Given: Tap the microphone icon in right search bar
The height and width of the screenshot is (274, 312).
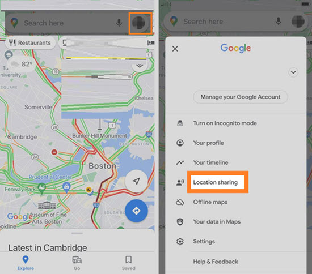Looking at the screenshot, I should pos(279,21).
